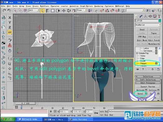Toggle the Angle Snap icon
The width and height of the screenshot is (163, 122).
tap(107, 11)
